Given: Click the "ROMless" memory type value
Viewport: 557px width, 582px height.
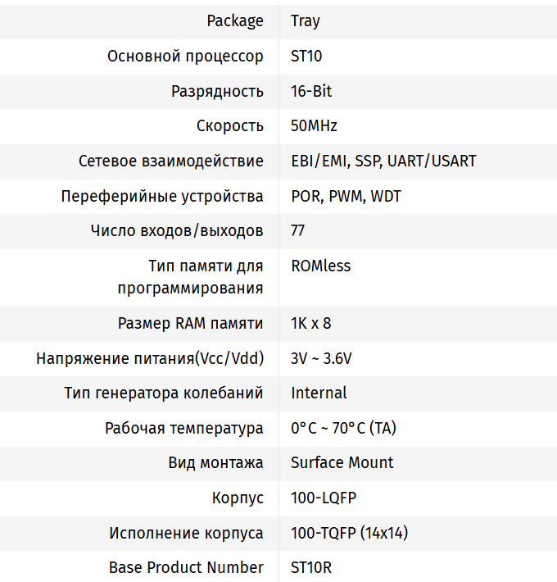Looking at the screenshot, I should (320, 266).
